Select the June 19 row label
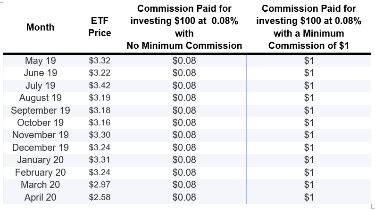Viewport: 375px width, 210px height. [x=40, y=73]
